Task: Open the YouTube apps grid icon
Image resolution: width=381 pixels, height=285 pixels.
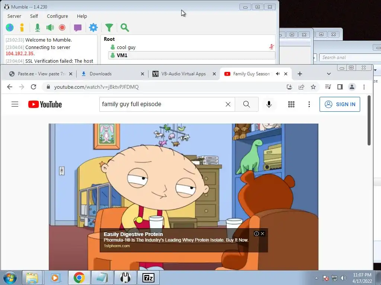Action: [x=291, y=104]
